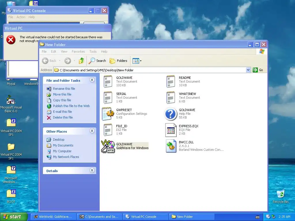Image resolution: width=295 pixels, height=221 pixels.
Task: Open the View menu in New Folder
Action: (x=64, y=52)
